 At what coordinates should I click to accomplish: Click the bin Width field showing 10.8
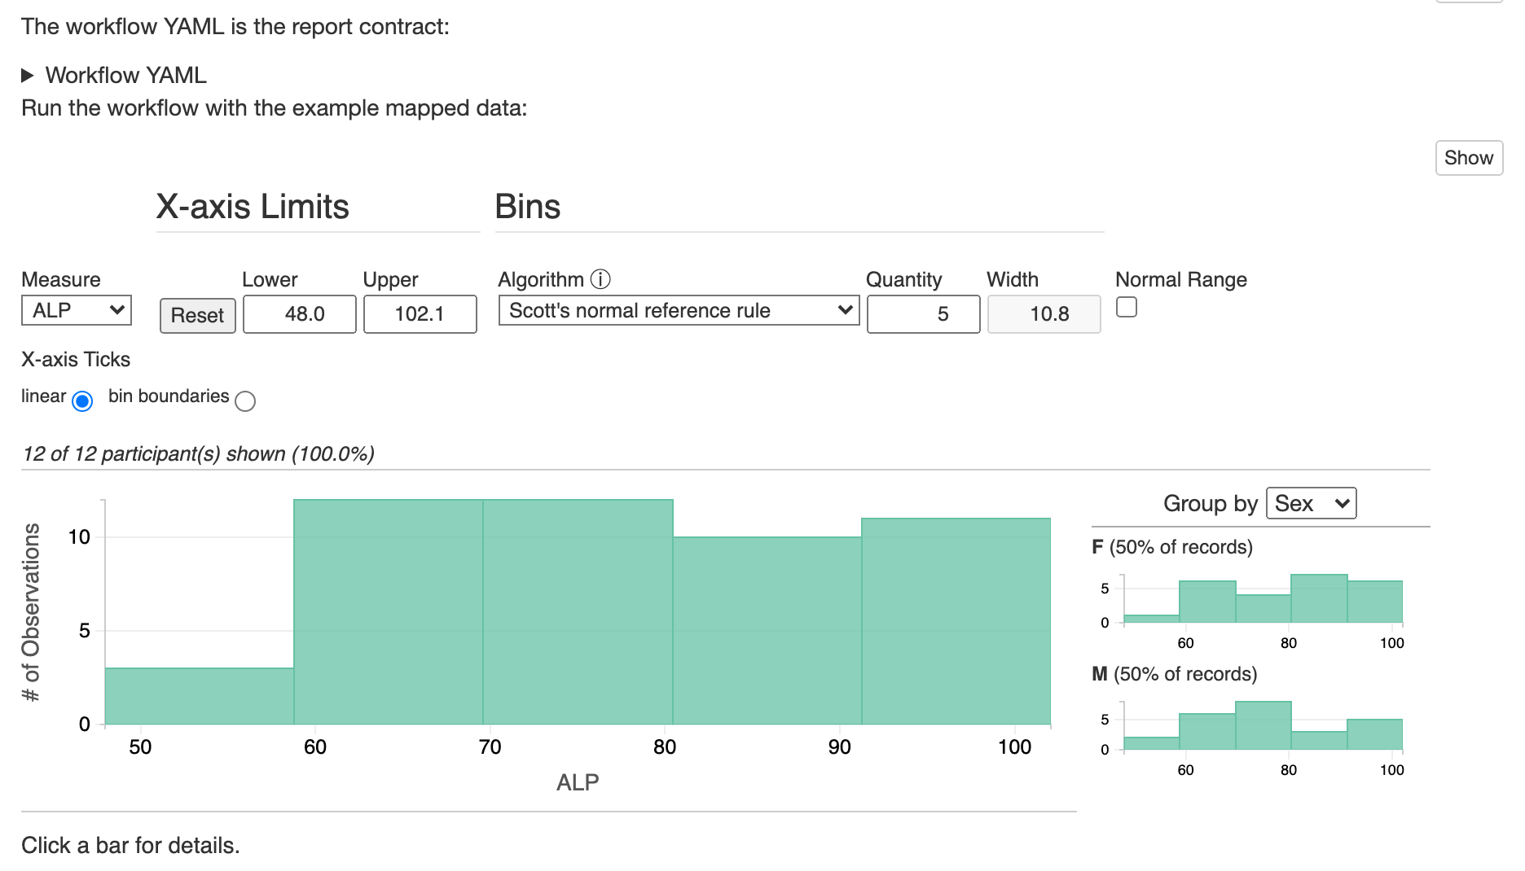click(x=1044, y=314)
